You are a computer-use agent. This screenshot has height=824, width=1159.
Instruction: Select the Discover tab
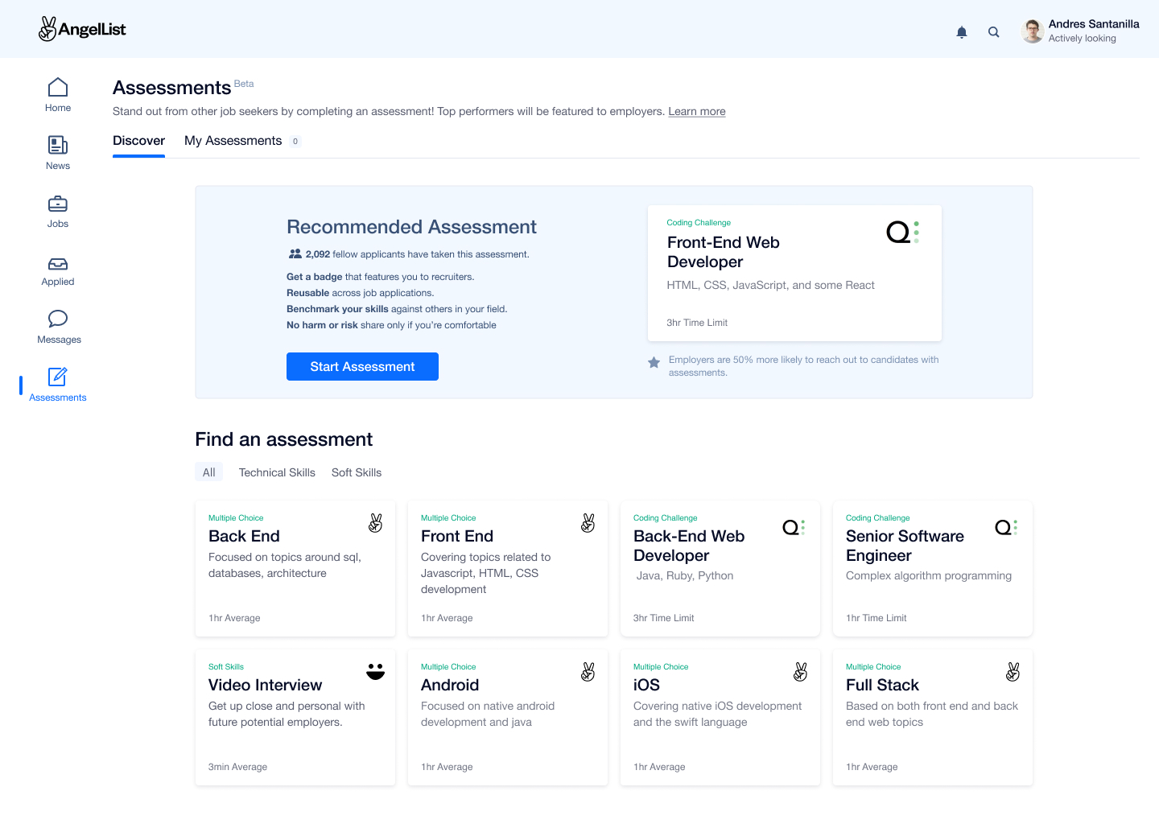tap(138, 141)
